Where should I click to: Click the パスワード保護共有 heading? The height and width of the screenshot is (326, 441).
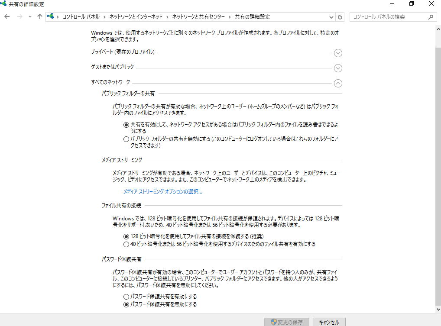(121, 259)
